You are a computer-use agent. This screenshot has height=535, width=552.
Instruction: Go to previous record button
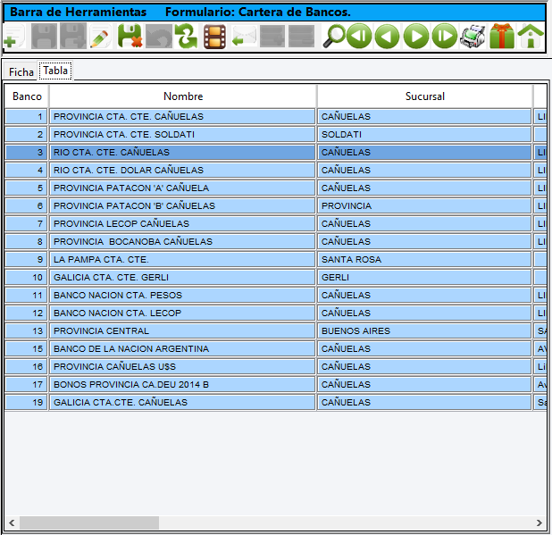[x=388, y=37]
